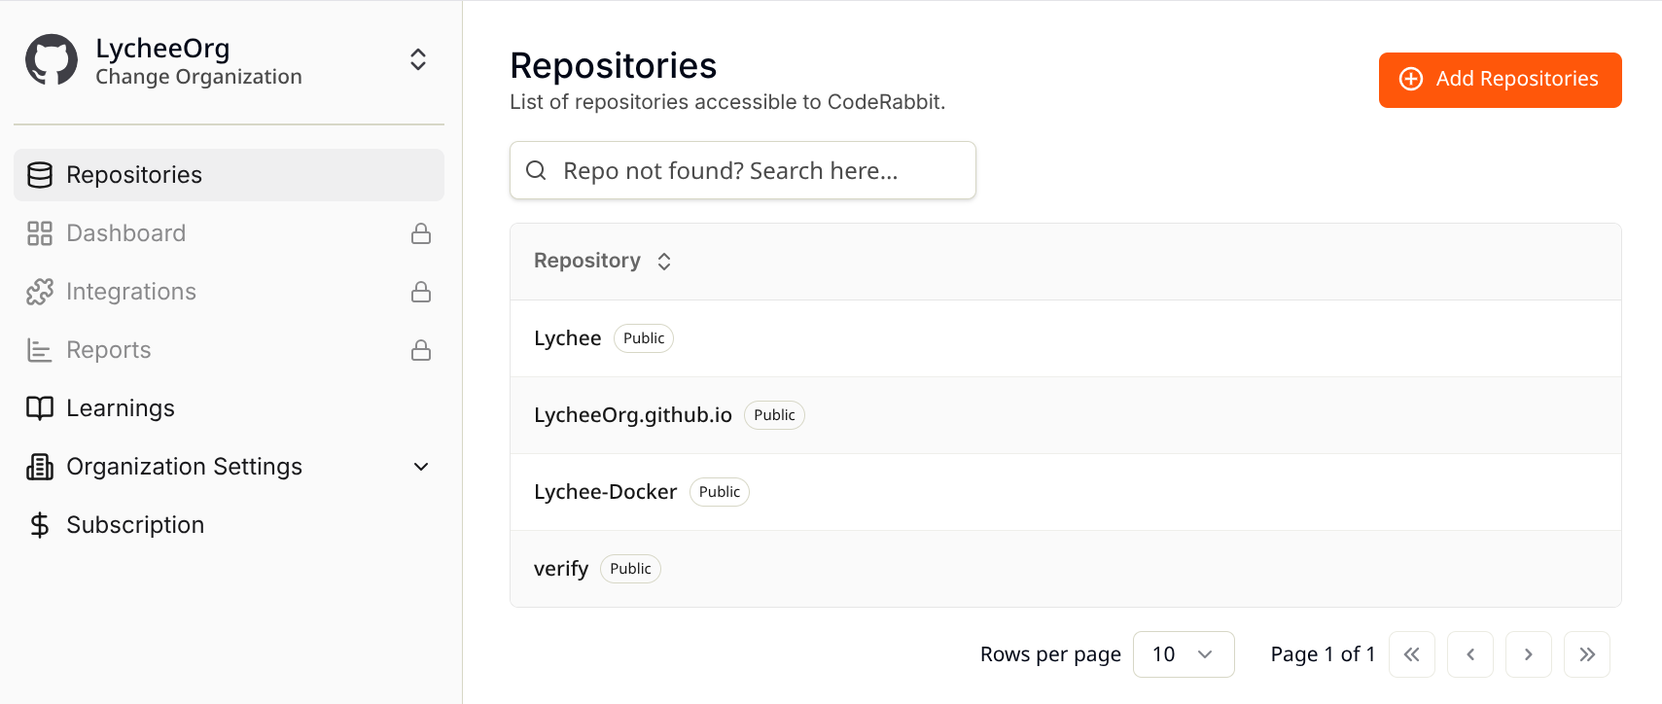
Task: Click the Dashboard grid icon in sidebar
Action: point(40,233)
